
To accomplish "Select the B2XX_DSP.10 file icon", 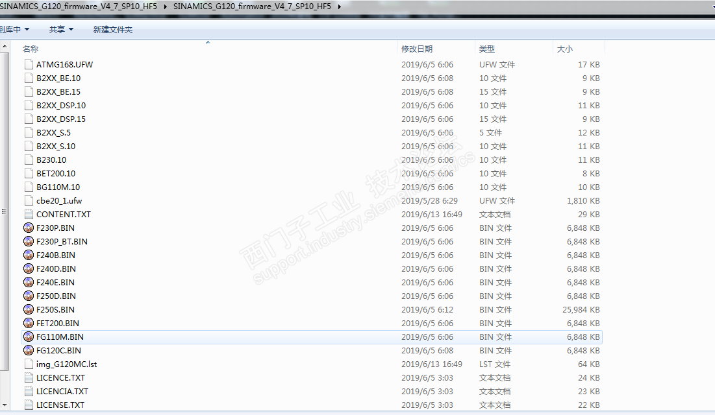I will pos(29,105).
